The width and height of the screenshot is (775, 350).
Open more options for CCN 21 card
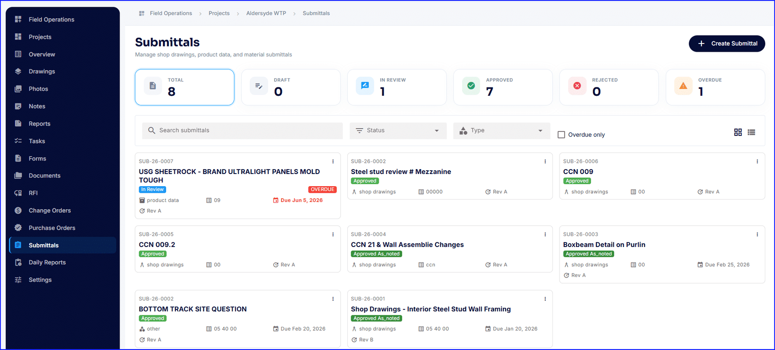[x=545, y=234]
